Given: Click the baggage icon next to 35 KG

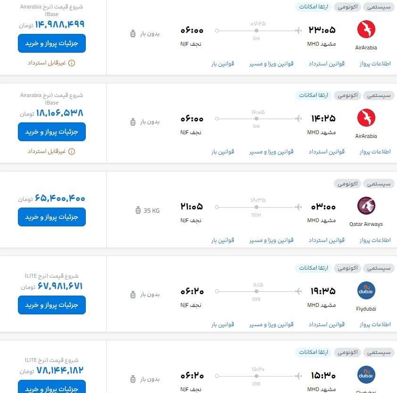Looking at the screenshot, I should (138, 210).
